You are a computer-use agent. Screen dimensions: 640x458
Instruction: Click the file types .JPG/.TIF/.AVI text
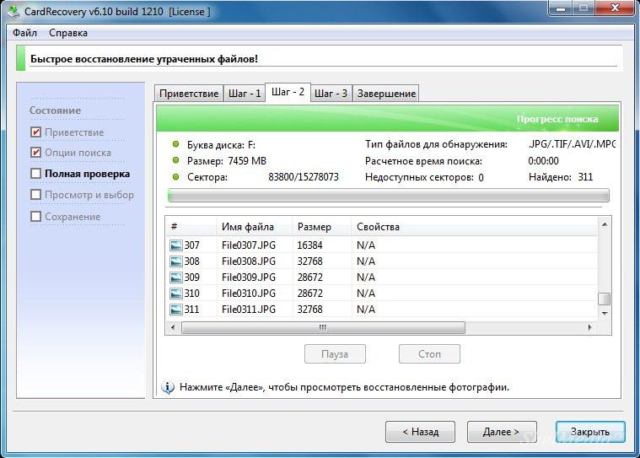click(x=572, y=144)
